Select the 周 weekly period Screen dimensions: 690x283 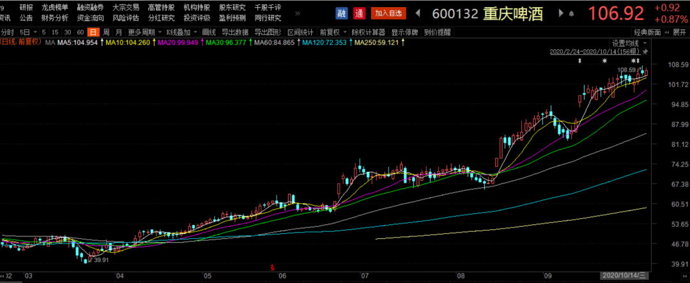coord(106,32)
